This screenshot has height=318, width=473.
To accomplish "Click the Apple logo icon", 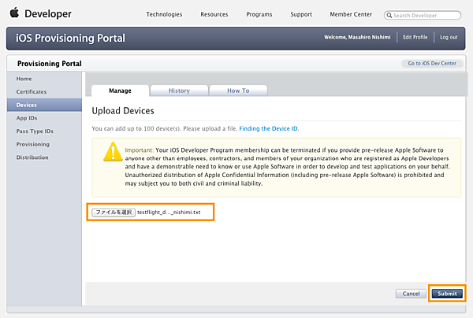I will pos(14,13).
